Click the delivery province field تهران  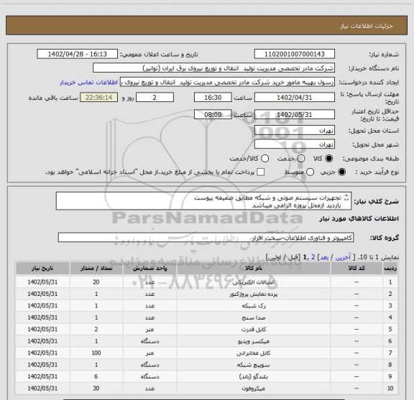coord(295,131)
